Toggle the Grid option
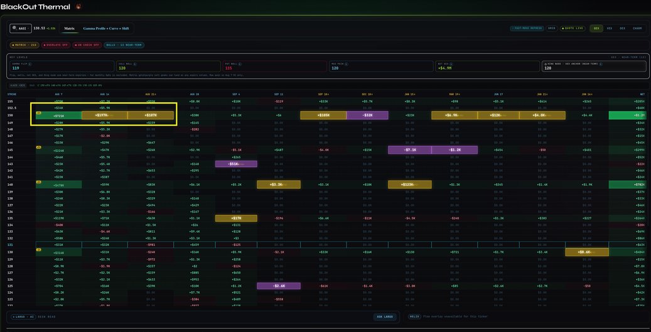Screen dimensions: 651x332 [551, 28]
